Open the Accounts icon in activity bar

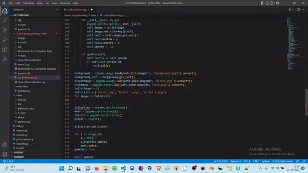coord(5,145)
